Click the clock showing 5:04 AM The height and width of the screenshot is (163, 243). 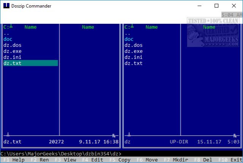232,15
